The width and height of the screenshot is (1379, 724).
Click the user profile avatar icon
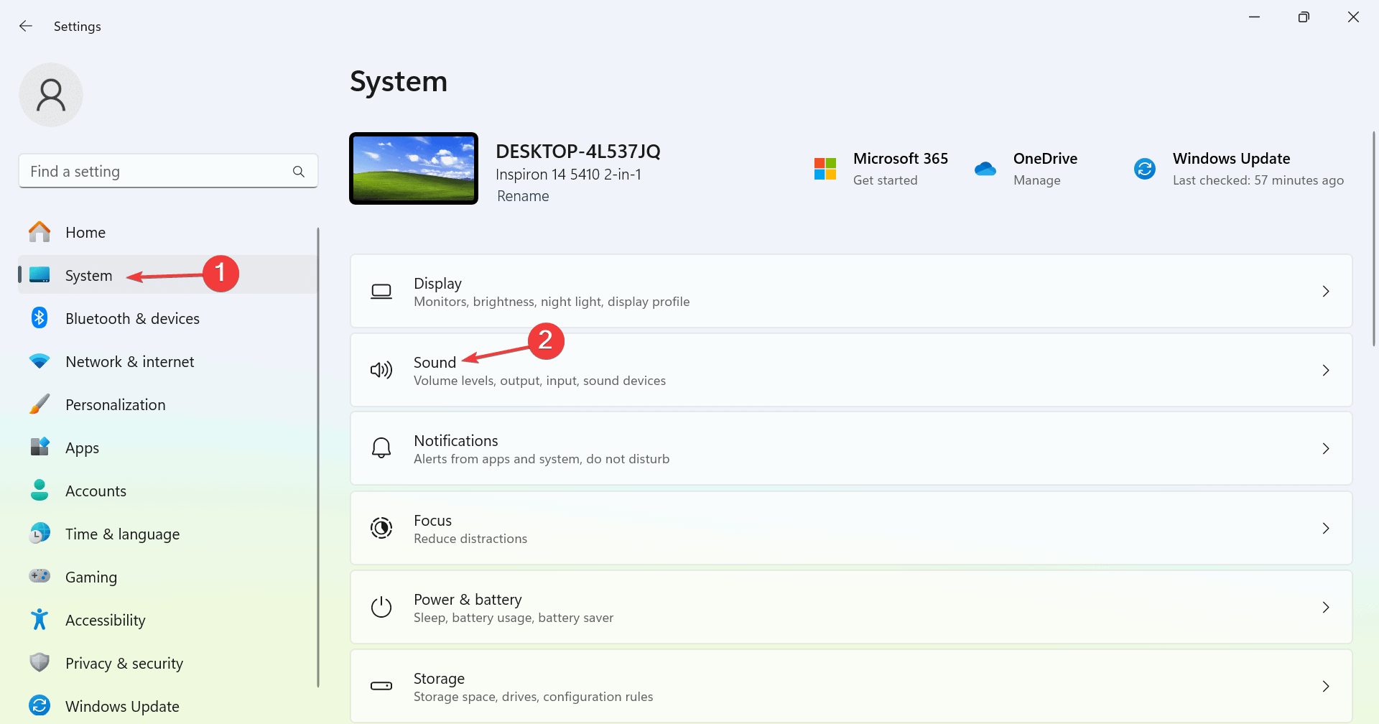(x=51, y=95)
